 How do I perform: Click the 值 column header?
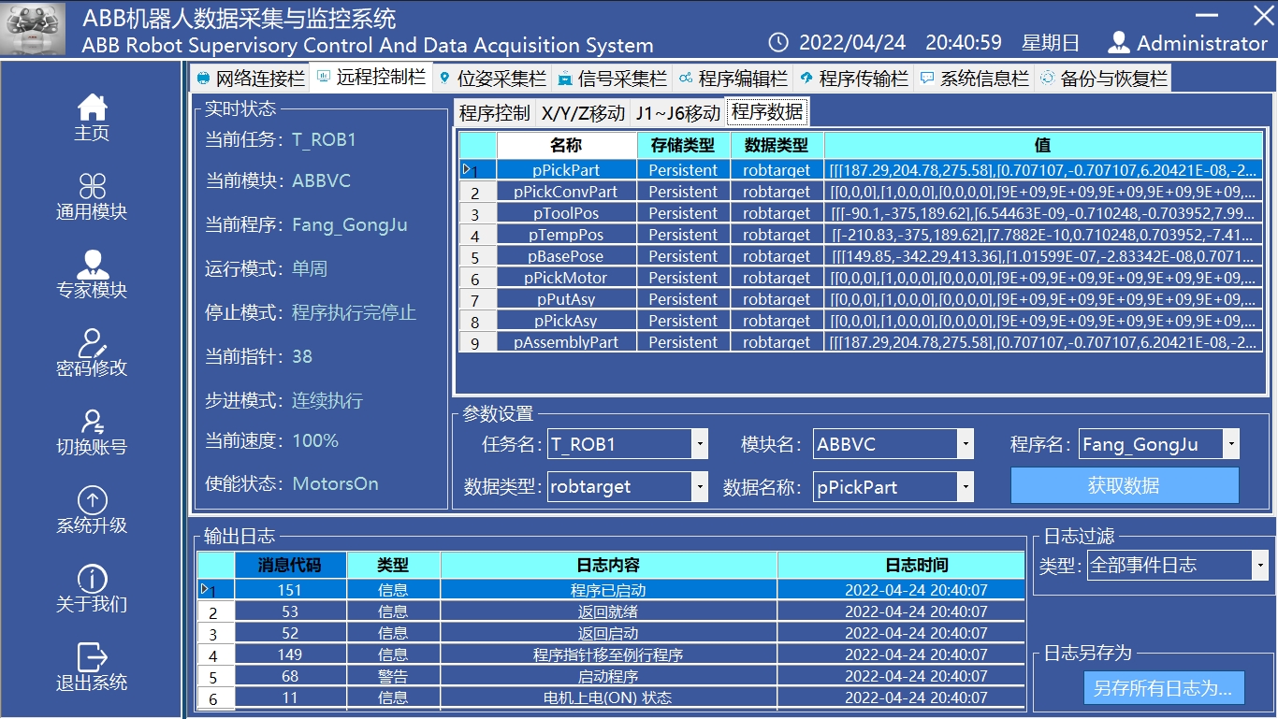tap(1043, 145)
